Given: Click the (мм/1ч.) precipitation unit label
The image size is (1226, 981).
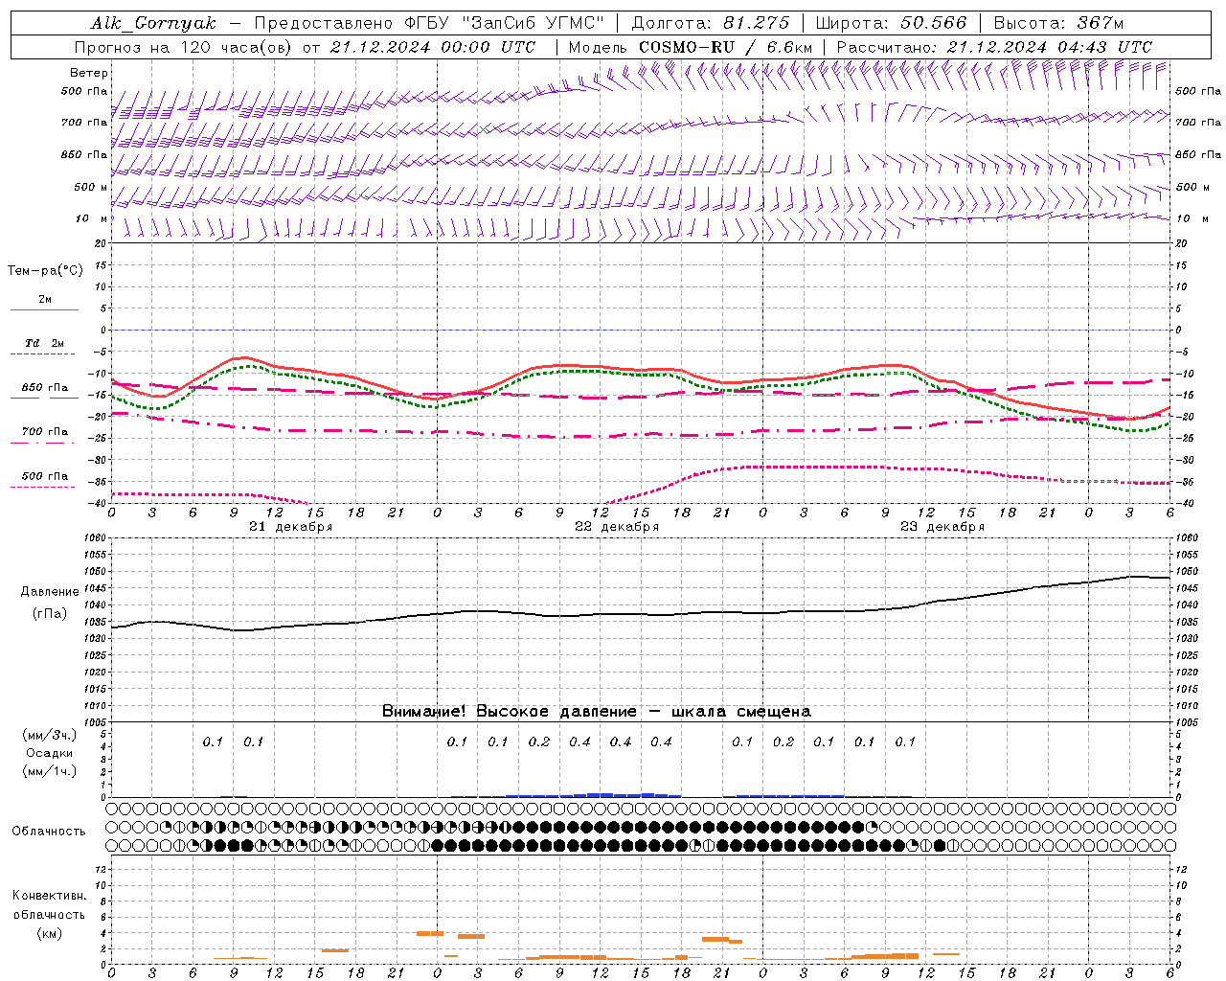Looking at the screenshot, I should [49, 771].
